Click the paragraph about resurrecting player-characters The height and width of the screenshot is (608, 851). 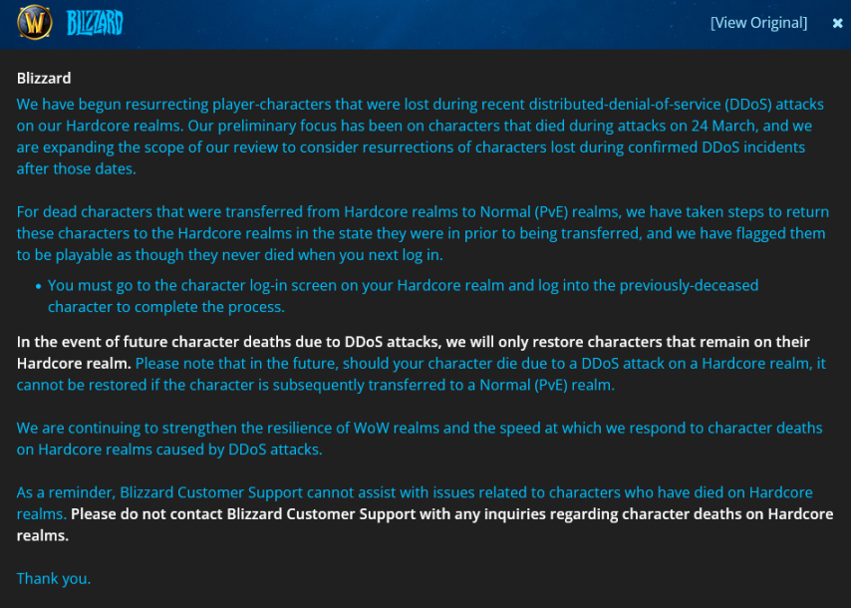[x=421, y=137]
